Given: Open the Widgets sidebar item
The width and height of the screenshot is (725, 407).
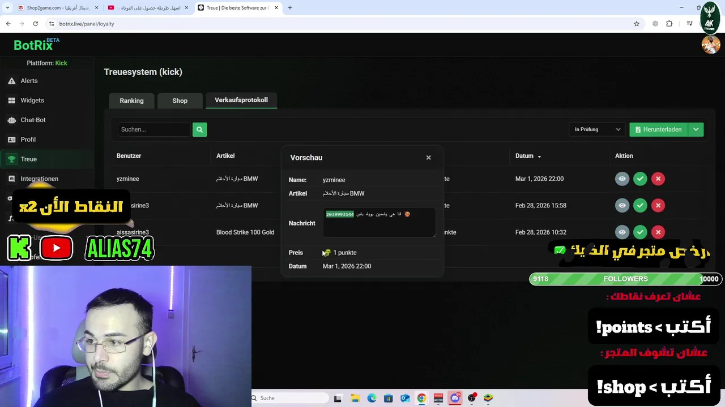Looking at the screenshot, I should coord(32,100).
